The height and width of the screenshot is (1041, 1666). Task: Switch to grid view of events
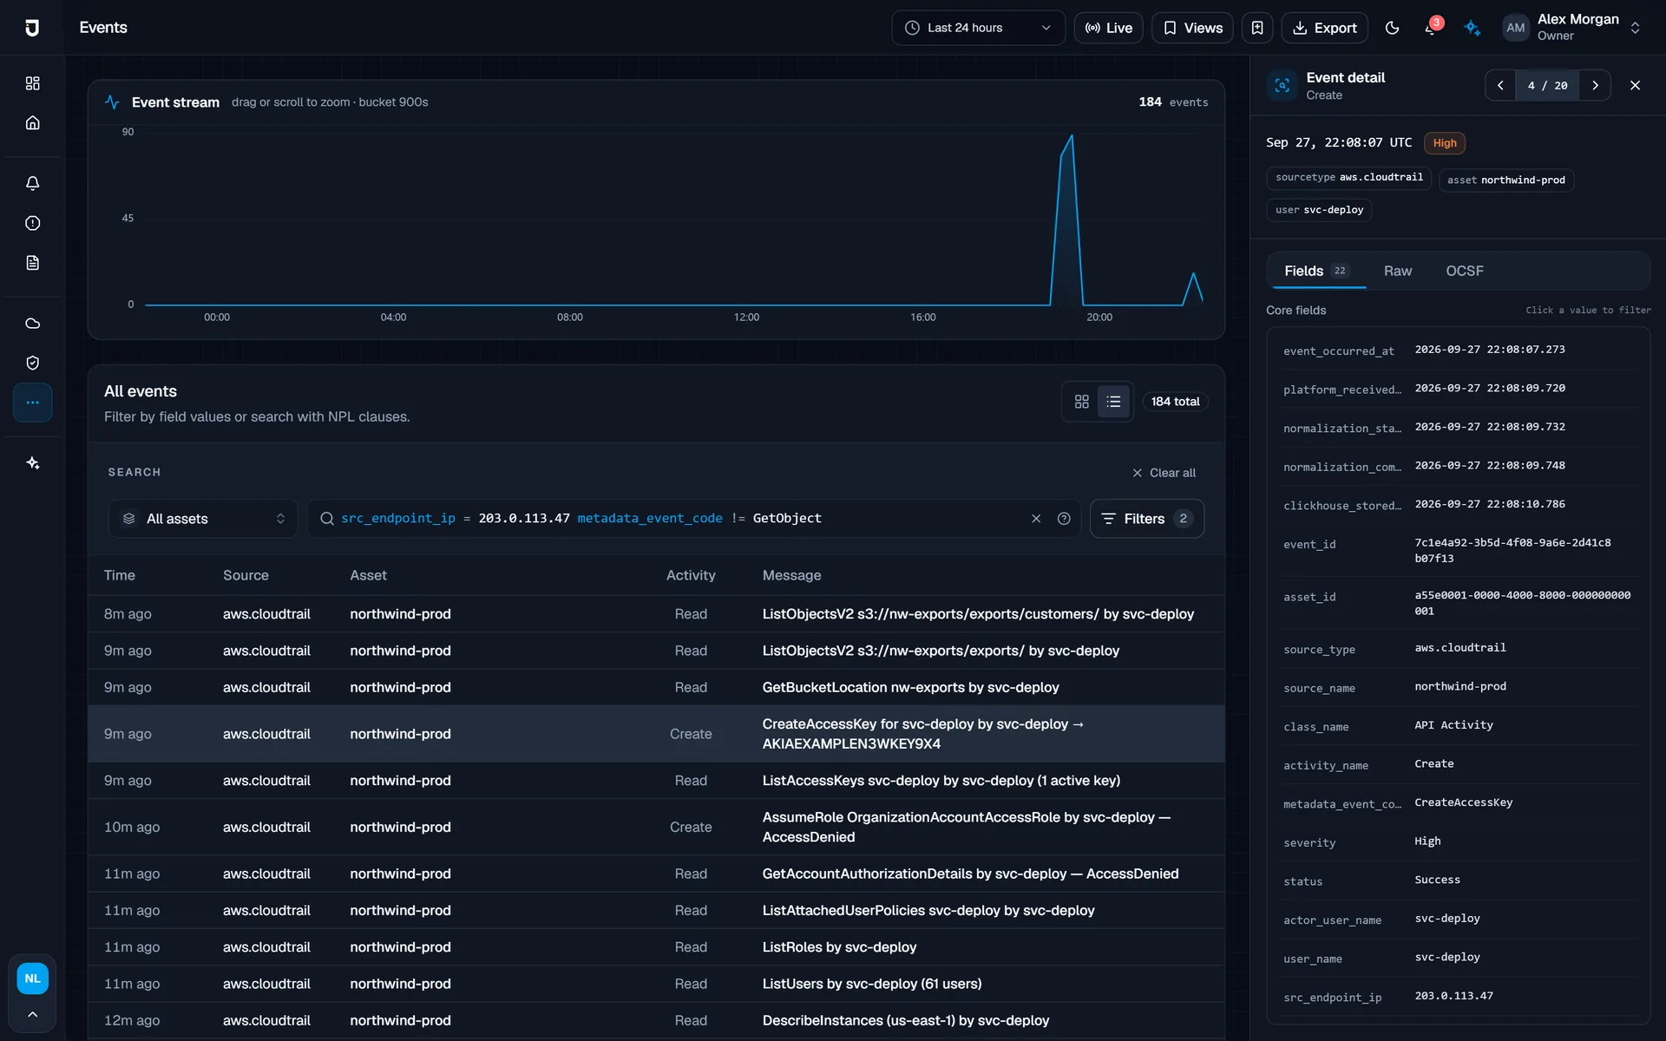tap(1081, 402)
